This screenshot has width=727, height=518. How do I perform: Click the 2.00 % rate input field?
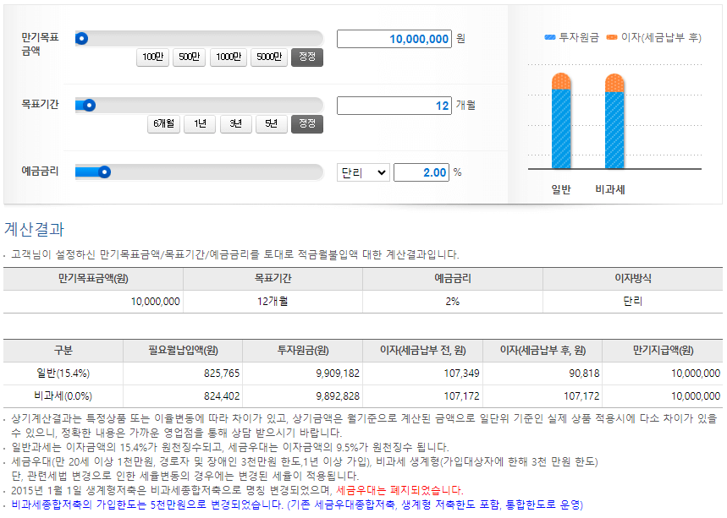[x=421, y=172]
